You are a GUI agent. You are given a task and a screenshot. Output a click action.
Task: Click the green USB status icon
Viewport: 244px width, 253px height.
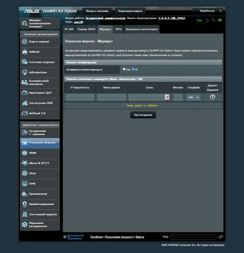coord(220,20)
